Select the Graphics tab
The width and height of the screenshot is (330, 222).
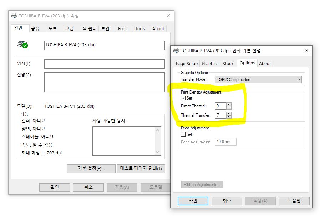(210, 63)
